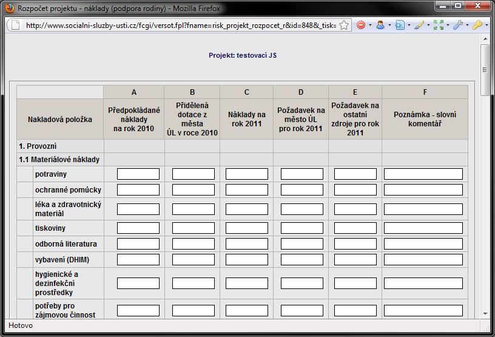This screenshot has height=337, width=495.
Task: Click the person (cookies) toolbar icon
Action: click(380, 25)
